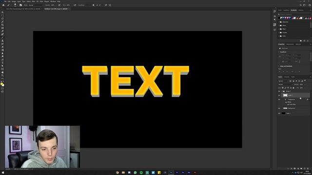The image size is (312, 175).
Task: Click the Home icon in options bar
Action: (x=3, y=5)
